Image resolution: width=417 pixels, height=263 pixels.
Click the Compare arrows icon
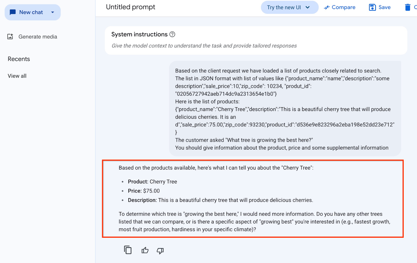[327, 8]
